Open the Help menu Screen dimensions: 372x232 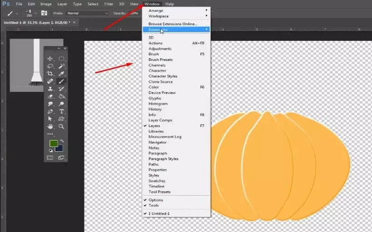coord(169,4)
